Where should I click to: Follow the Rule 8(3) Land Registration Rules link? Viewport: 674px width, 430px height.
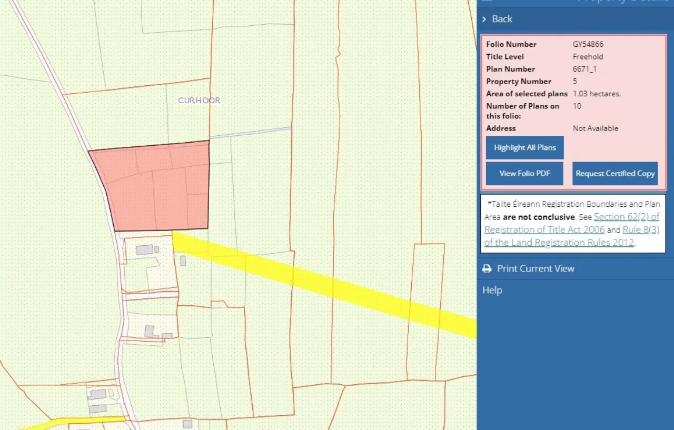pyautogui.click(x=640, y=230)
